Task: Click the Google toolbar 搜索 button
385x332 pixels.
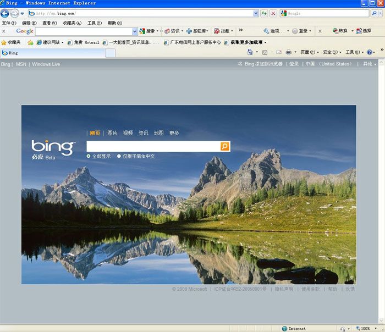Action: click(x=148, y=31)
